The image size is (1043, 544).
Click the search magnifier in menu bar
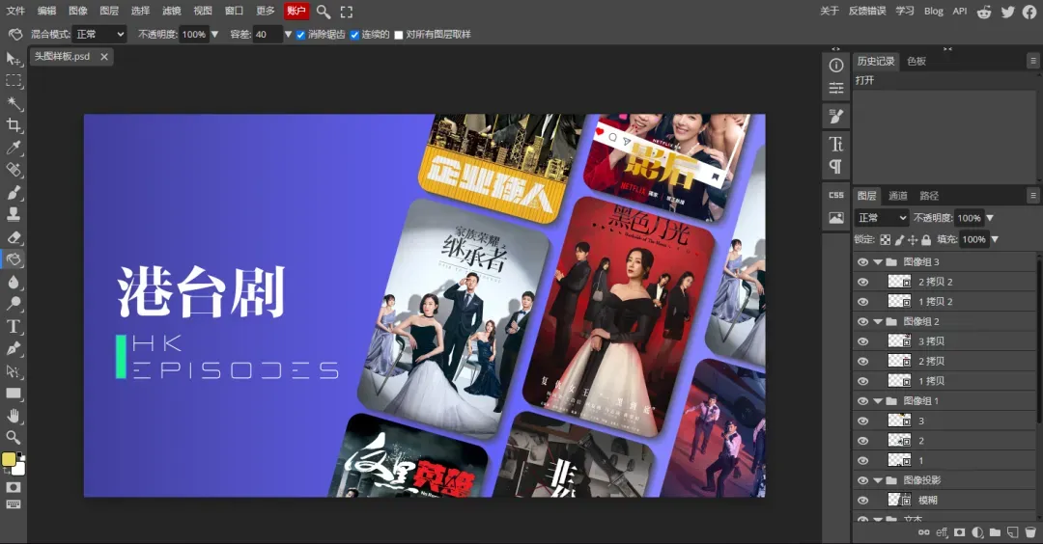(x=324, y=12)
